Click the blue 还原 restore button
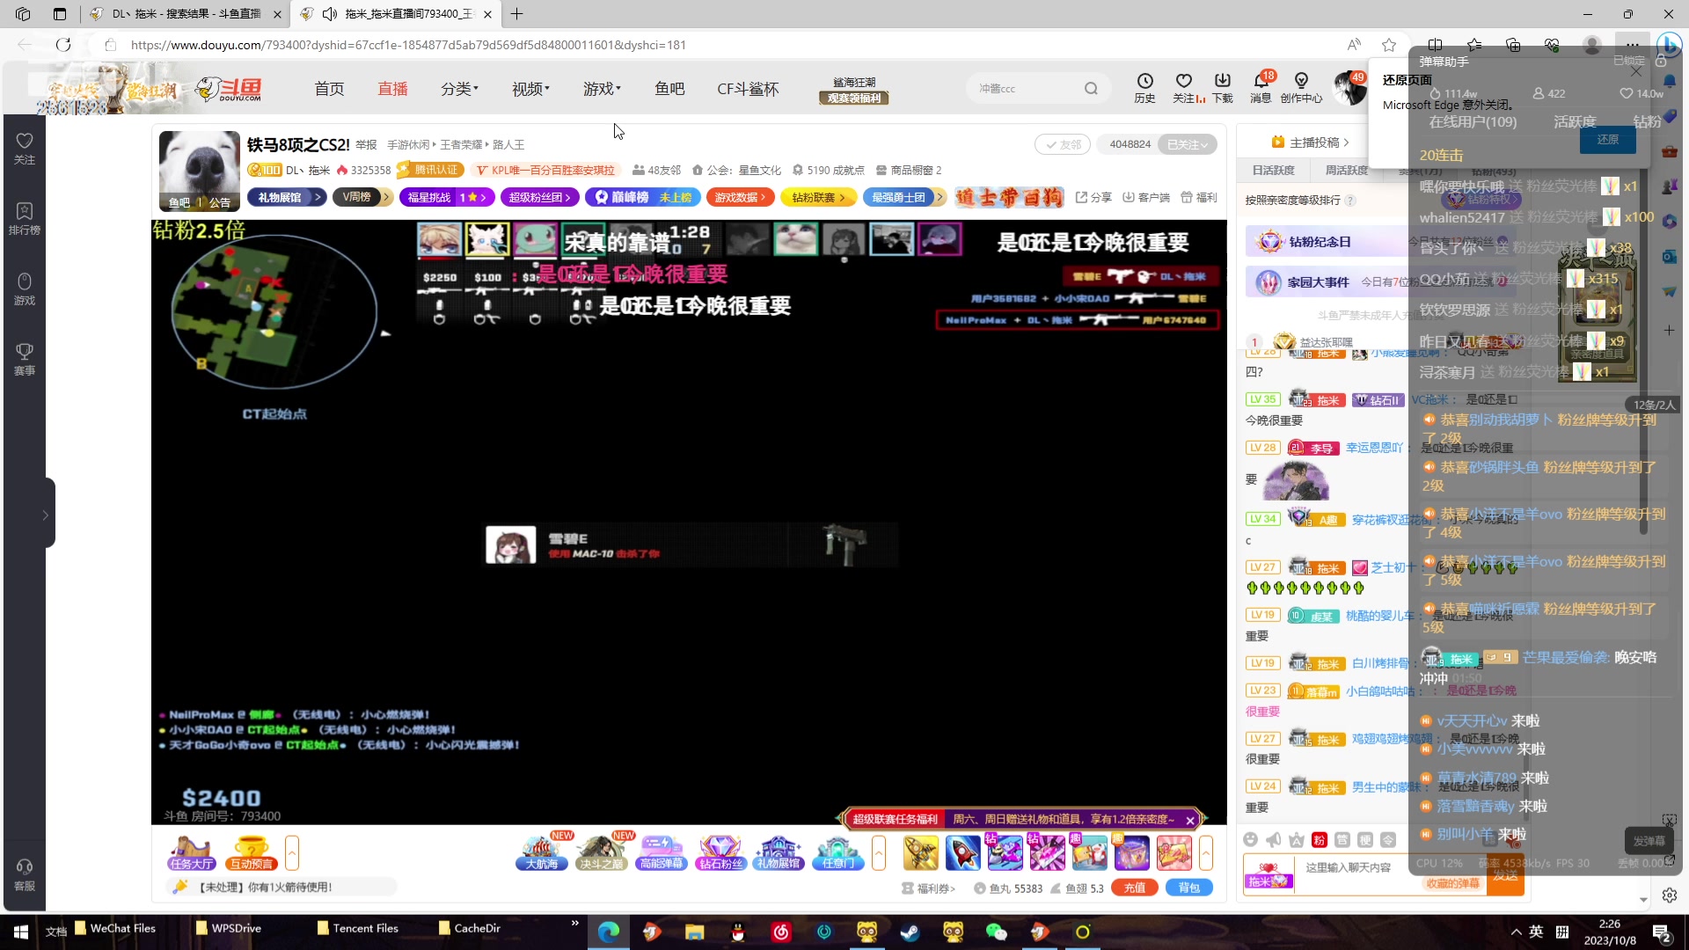1689x950 pixels. click(1607, 140)
